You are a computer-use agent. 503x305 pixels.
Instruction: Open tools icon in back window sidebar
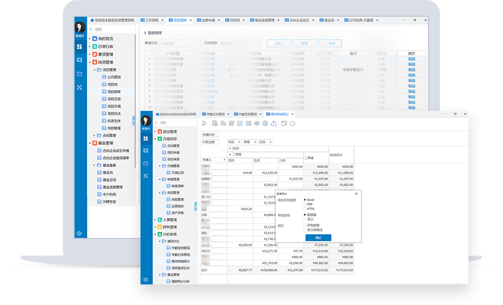(79, 87)
